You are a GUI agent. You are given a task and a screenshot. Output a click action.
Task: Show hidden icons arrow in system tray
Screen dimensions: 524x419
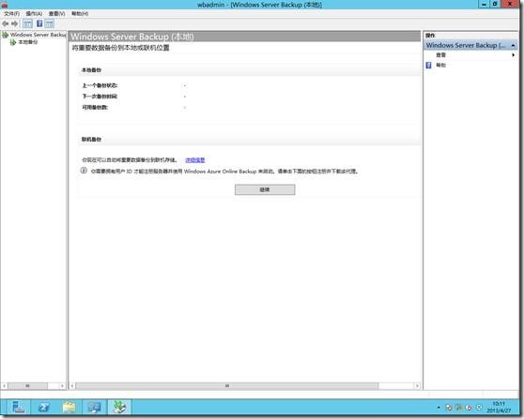(439, 408)
